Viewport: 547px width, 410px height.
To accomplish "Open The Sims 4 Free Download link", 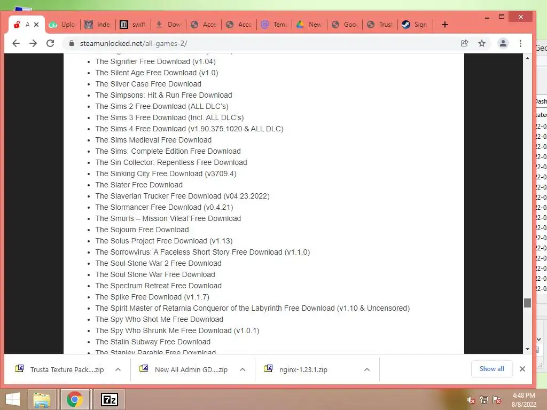I will [x=190, y=129].
